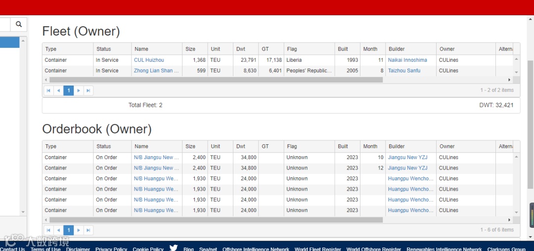Viewport: 534px width, 251px height.
Task: Click the main page vertical scrollbar
Action: tap(530, 124)
